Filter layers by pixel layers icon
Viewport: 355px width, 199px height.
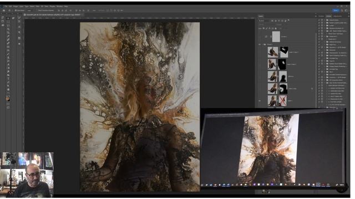tap(272, 21)
